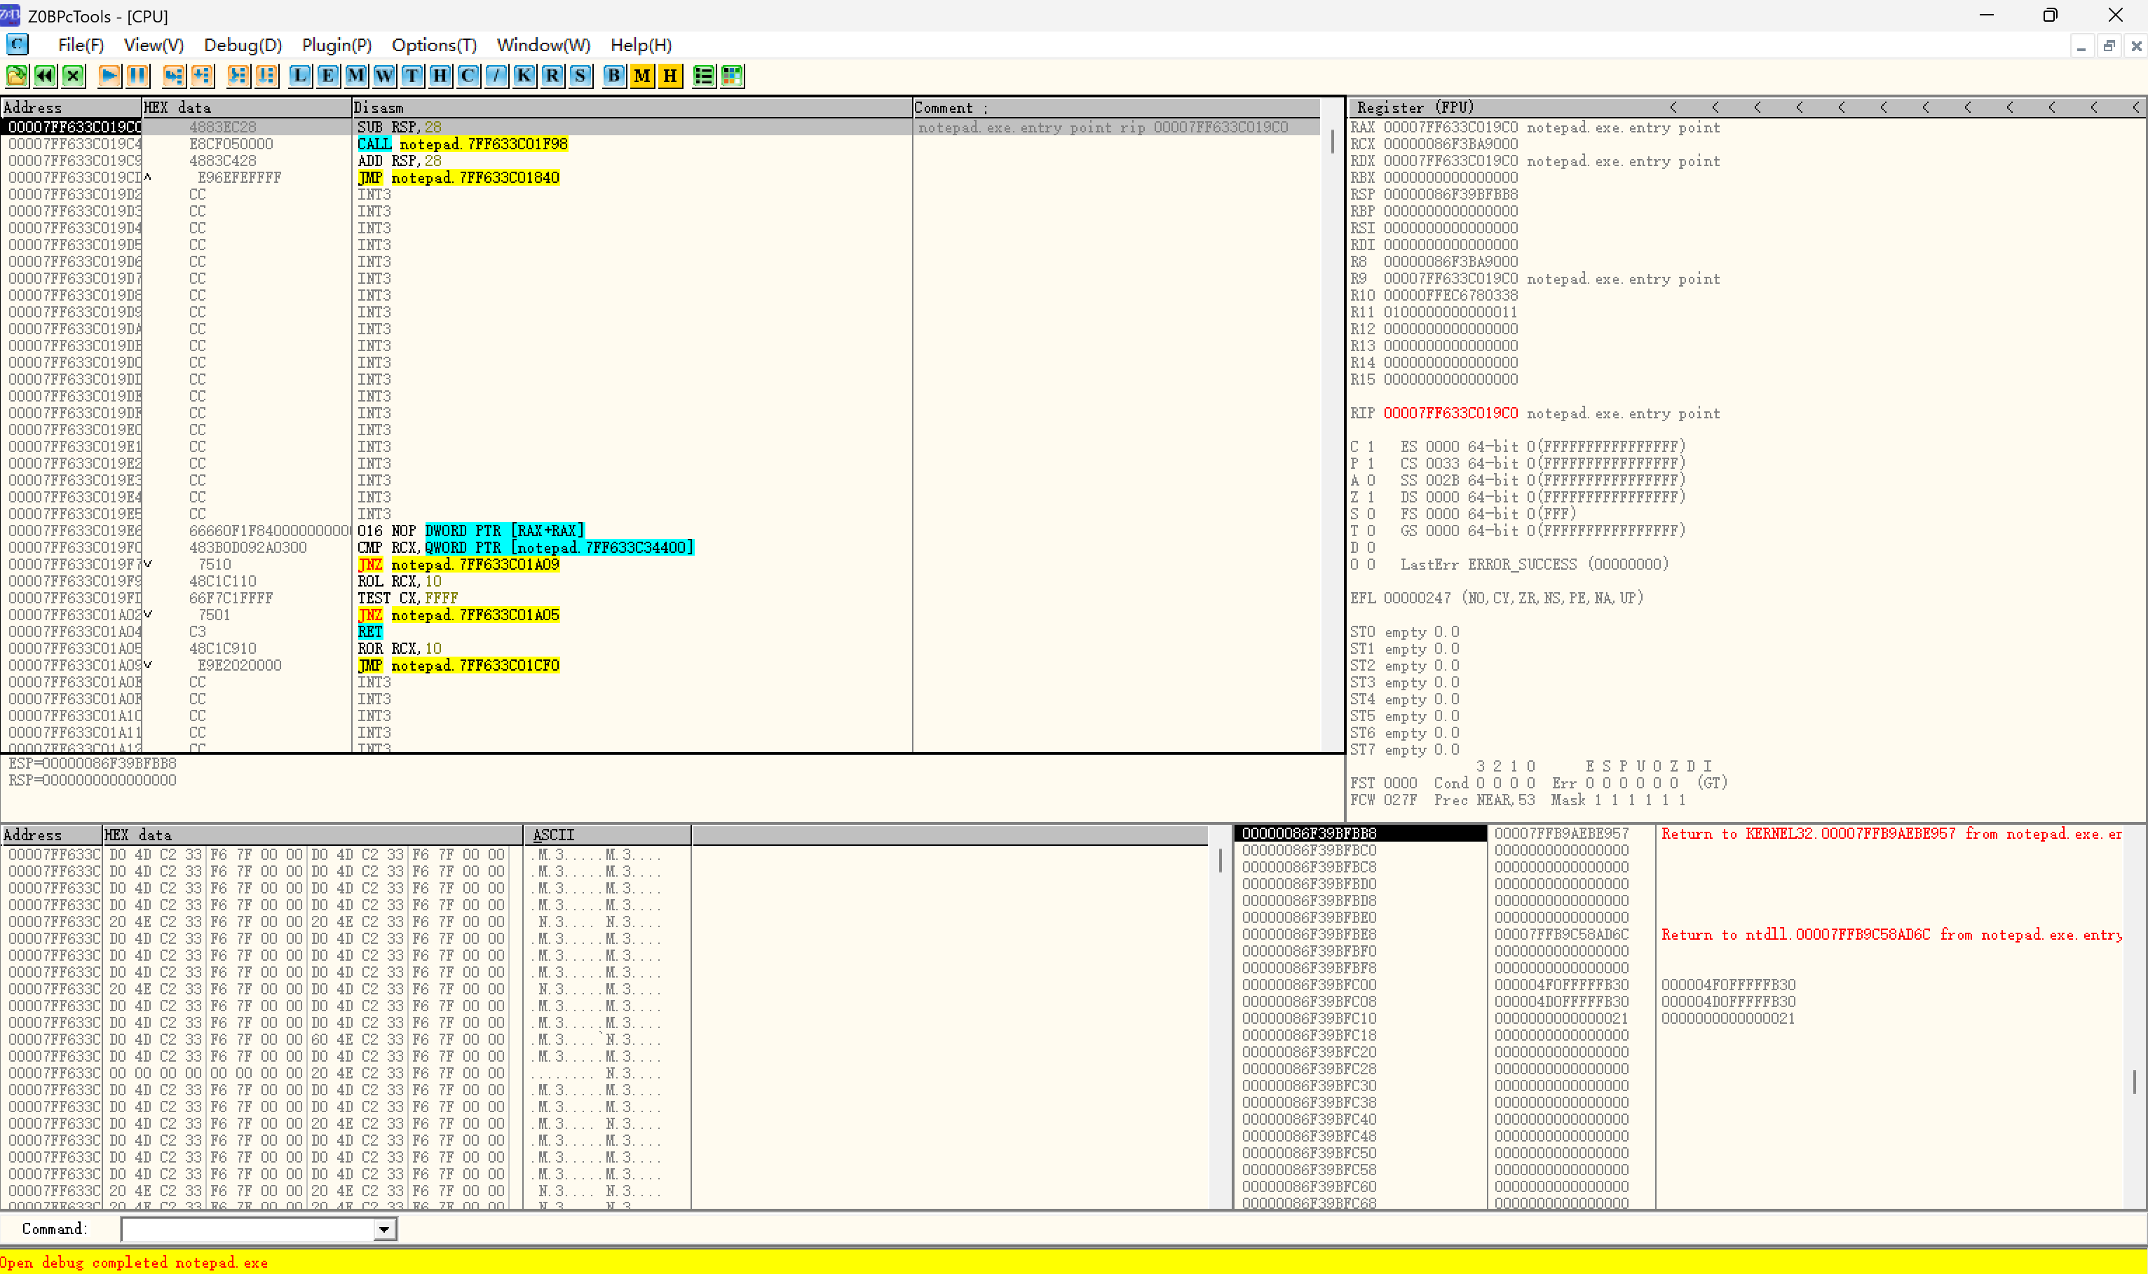Click the Trace over toolbar icon
The image size is (2148, 1274).
click(266, 76)
